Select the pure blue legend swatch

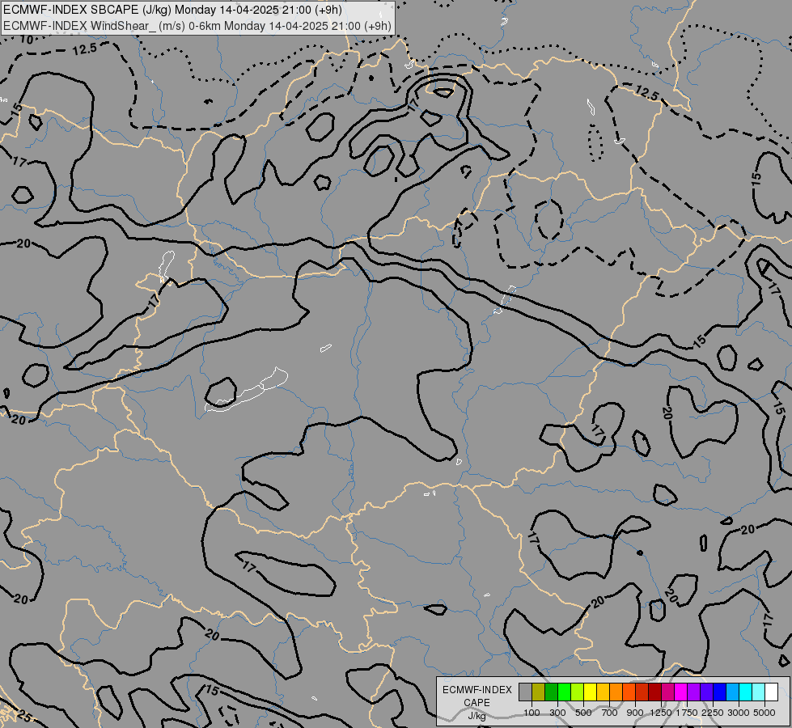(719, 692)
